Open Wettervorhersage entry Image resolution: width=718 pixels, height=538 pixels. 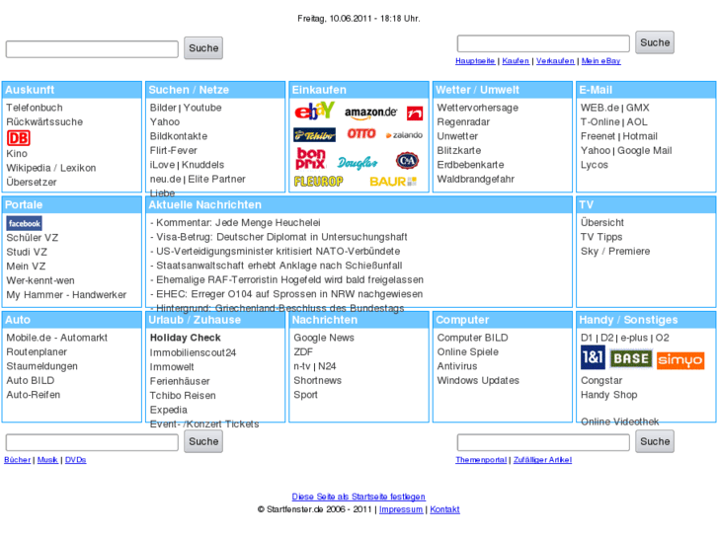pyautogui.click(x=478, y=108)
